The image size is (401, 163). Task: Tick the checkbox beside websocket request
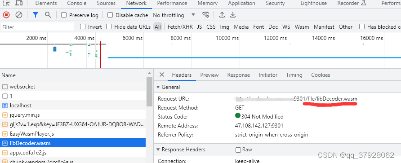click(5, 87)
